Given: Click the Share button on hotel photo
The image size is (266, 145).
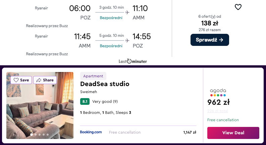Looking at the screenshot, I should click(x=45, y=80).
